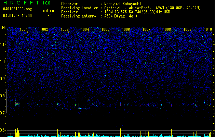Click the 0.7 kHz axis label
Image resolution: width=215 pixels, height=137 pixels.
pyautogui.click(x=3, y=113)
